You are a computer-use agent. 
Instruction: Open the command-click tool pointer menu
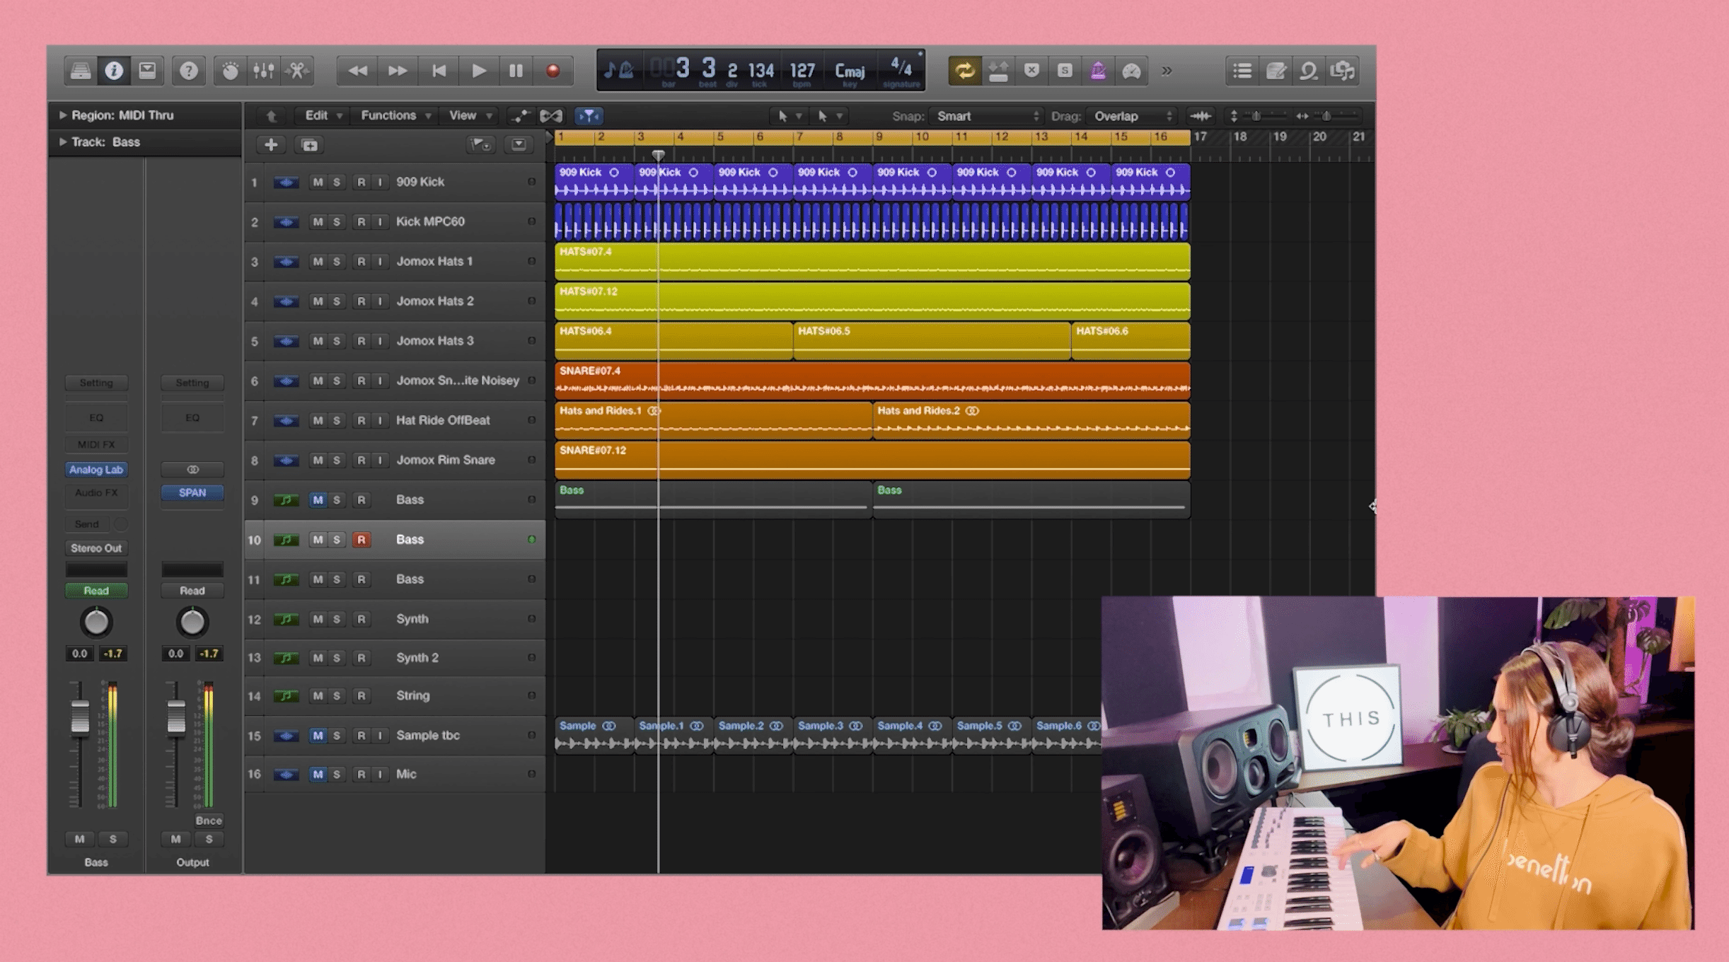[x=829, y=116]
